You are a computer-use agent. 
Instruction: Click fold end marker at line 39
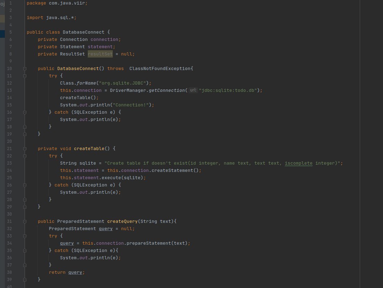pyautogui.click(x=25, y=280)
